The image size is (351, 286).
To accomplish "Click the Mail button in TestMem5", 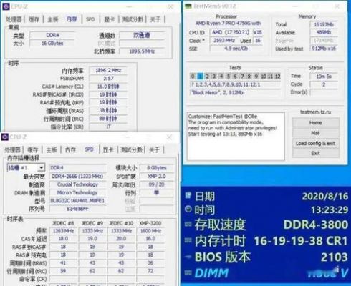I will [316, 133].
